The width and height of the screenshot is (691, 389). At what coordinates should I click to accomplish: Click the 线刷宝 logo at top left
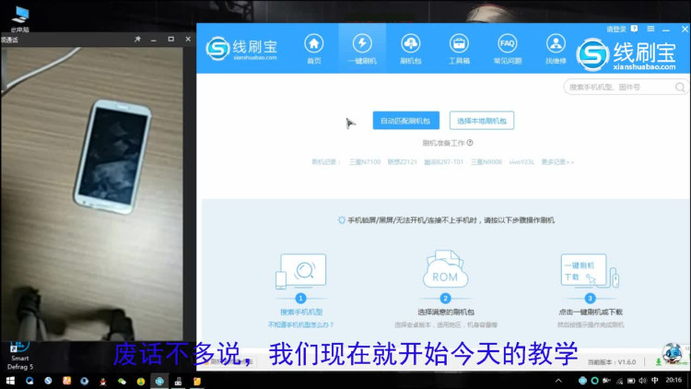(x=241, y=49)
